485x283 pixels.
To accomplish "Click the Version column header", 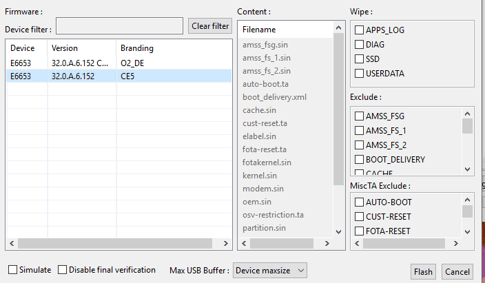I will [82, 48].
